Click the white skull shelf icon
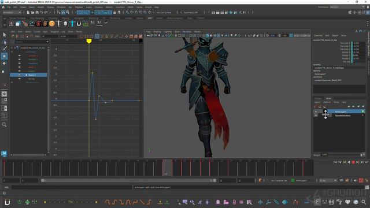The height and width of the screenshot is (208, 370). pyautogui.click(x=65, y=23)
